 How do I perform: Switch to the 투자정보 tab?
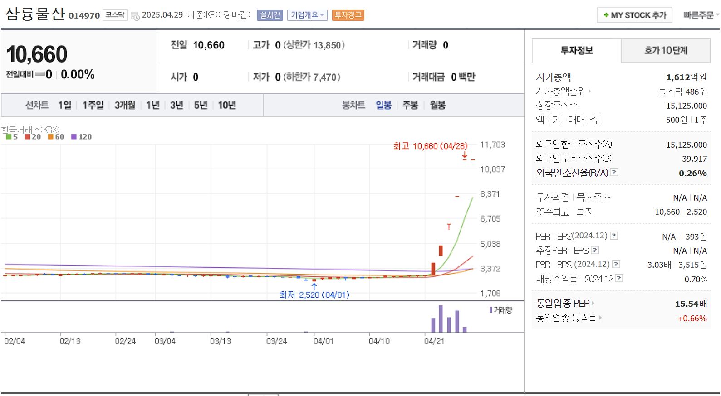tap(576, 50)
